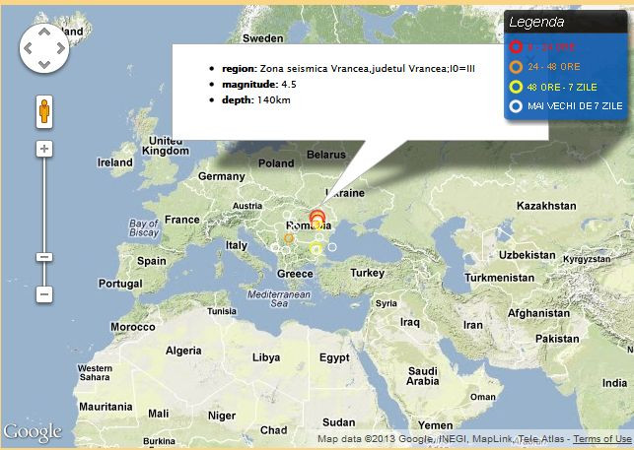Click the orange earthquake marker near Serbia
The height and width of the screenshot is (450, 634).
pos(289,238)
